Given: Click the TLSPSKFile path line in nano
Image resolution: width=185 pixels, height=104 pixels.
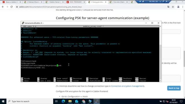Looking at the screenshot, I should 41,66.
